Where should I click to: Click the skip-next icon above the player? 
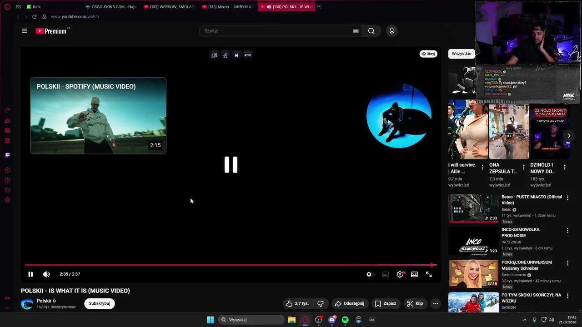[x=236, y=55]
